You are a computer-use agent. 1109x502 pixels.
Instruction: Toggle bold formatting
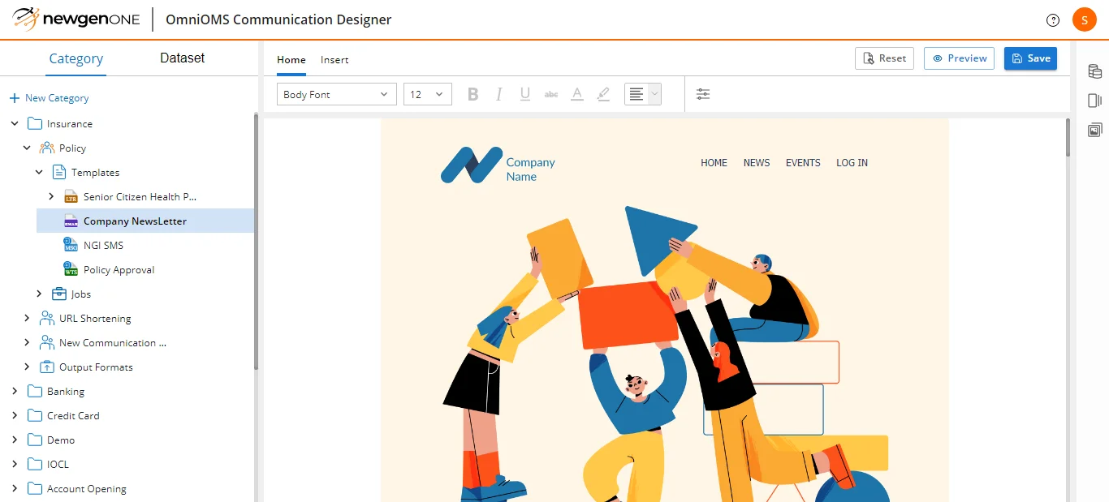(x=473, y=95)
